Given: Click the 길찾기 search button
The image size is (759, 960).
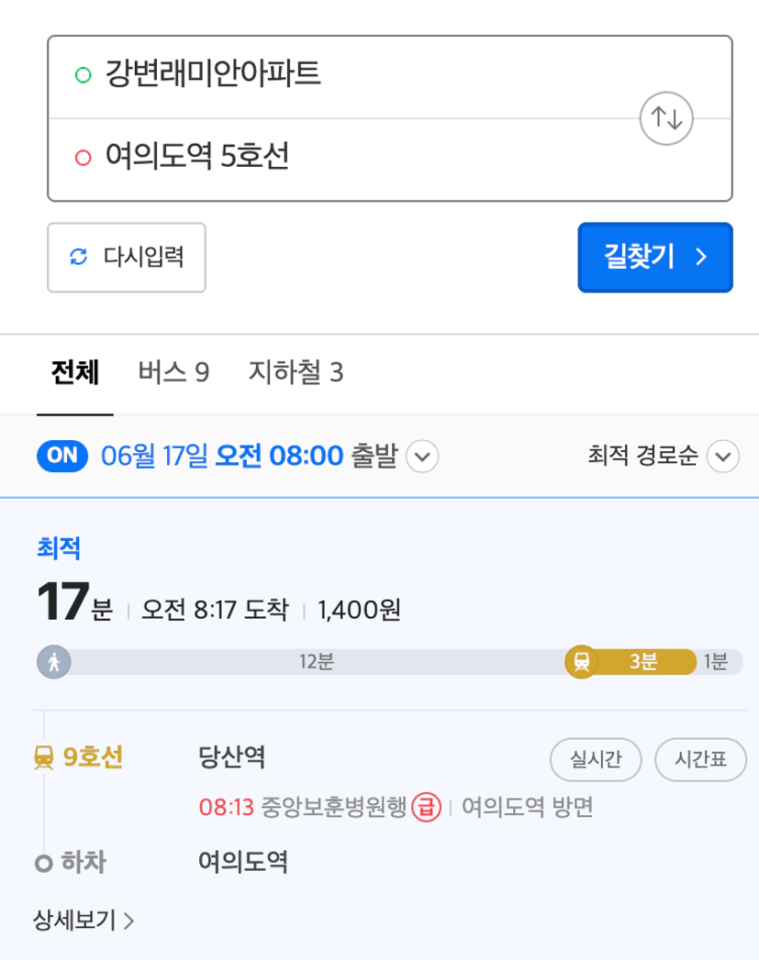Looking at the screenshot, I should click(x=655, y=257).
